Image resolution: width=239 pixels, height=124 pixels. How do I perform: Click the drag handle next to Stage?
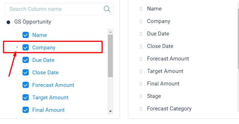(141, 96)
